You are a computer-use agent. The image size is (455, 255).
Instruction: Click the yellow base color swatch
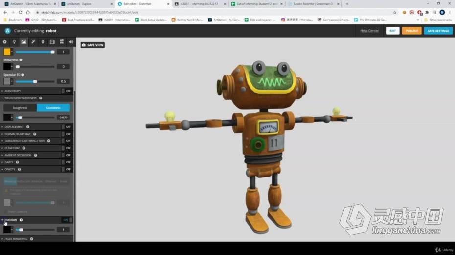click(7, 52)
